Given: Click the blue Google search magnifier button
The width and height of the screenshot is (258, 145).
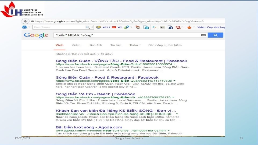Looking at the screenshot, I should click(x=215, y=35).
